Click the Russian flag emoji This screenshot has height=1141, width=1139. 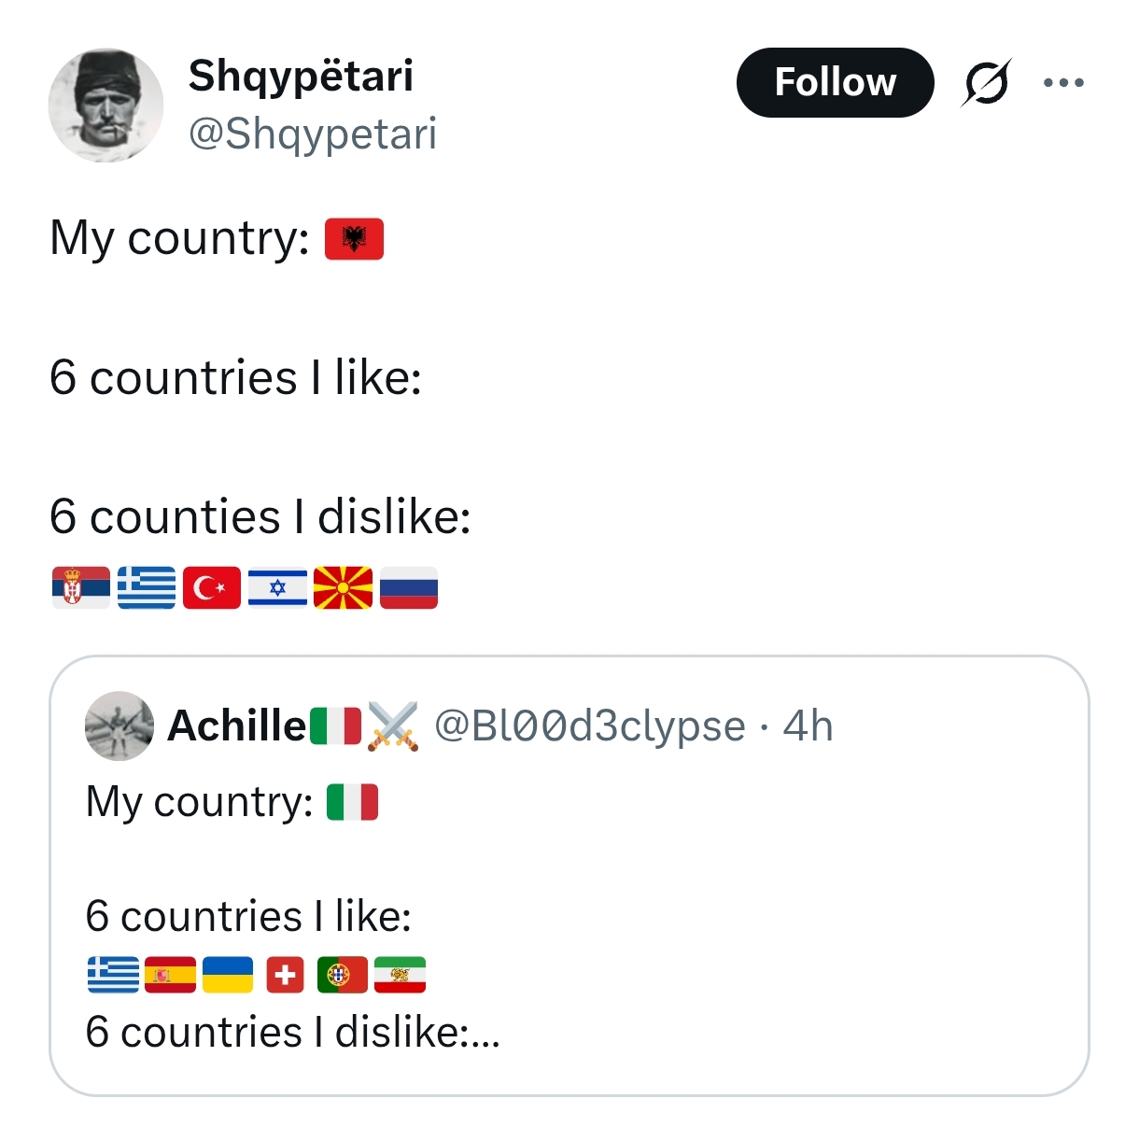click(x=408, y=588)
